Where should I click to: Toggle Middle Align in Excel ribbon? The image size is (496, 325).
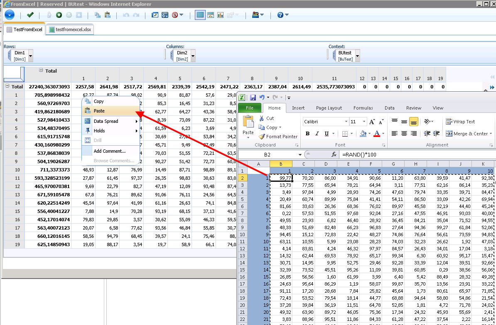(404, 122)
